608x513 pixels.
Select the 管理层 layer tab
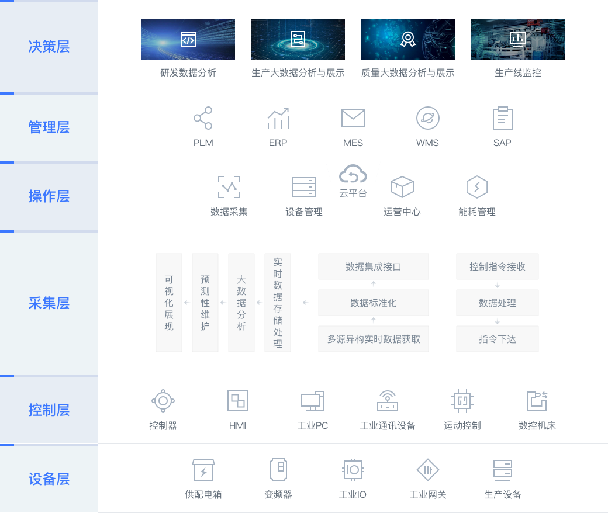coord(49,127)
